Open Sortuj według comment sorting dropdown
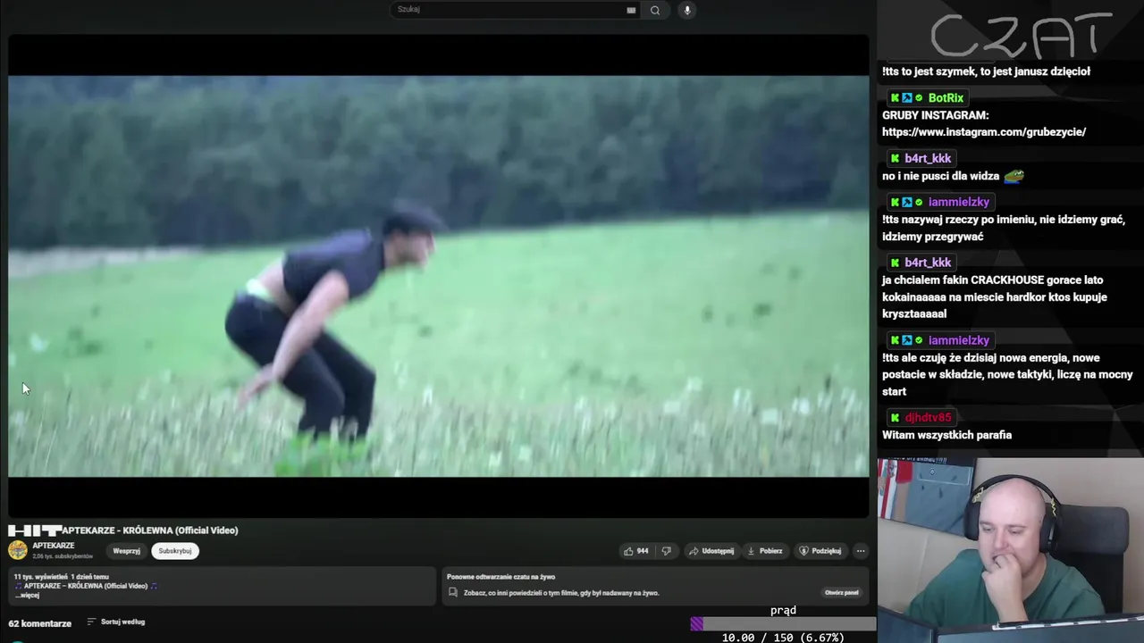 coord(116,622)
